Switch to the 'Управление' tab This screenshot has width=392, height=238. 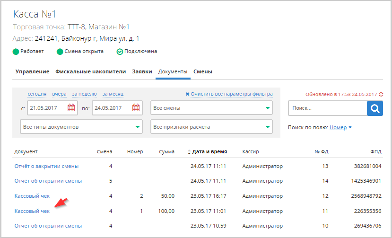[x=32, y=71]
